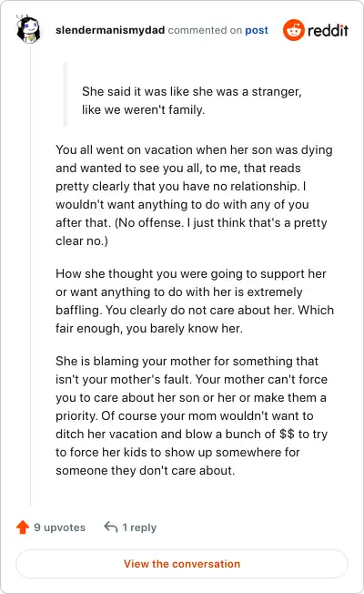Click the "9 upvotes" count
Image resolution: width=364 pixels, height=594 pixels.
tap(59, 527)
